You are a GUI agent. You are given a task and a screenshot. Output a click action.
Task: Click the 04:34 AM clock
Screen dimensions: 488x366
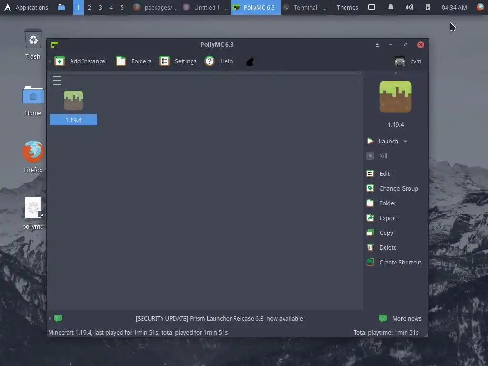pos(454,7)
